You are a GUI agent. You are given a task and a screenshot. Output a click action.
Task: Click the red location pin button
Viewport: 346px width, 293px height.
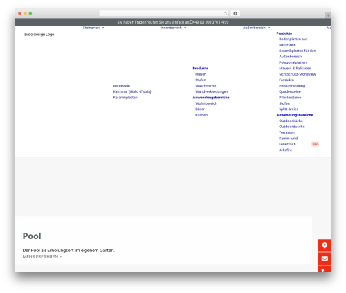click(x=325, y=245)
